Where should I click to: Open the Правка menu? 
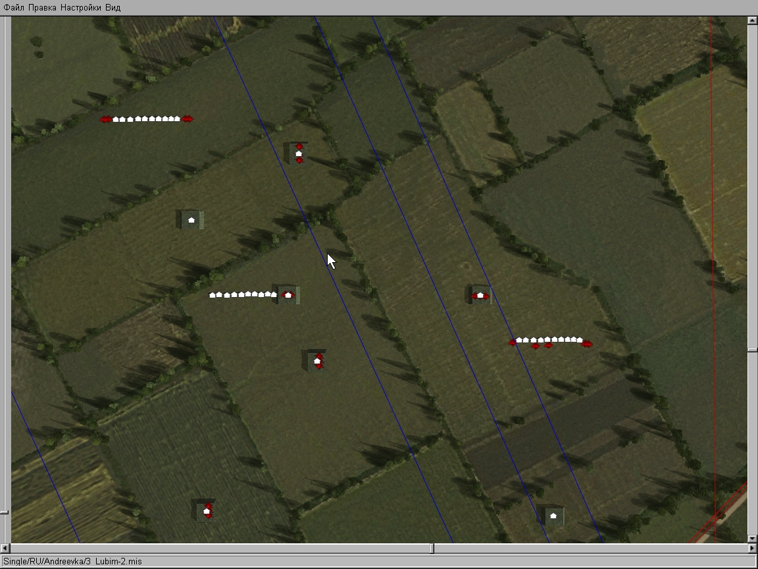tap(42, 8)
